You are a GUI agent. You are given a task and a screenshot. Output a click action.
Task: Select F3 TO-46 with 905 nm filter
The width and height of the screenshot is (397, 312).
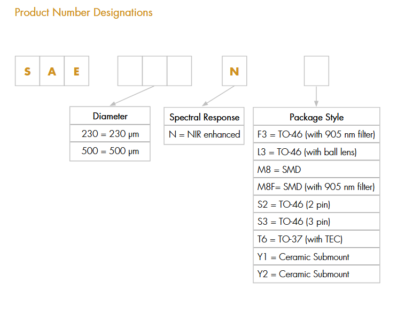316,134
